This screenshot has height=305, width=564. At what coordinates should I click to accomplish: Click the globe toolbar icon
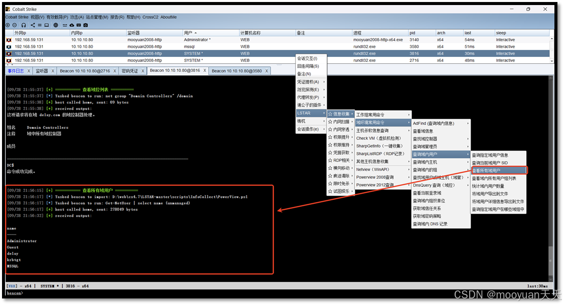pyautogui.click(x=56, y=25)
